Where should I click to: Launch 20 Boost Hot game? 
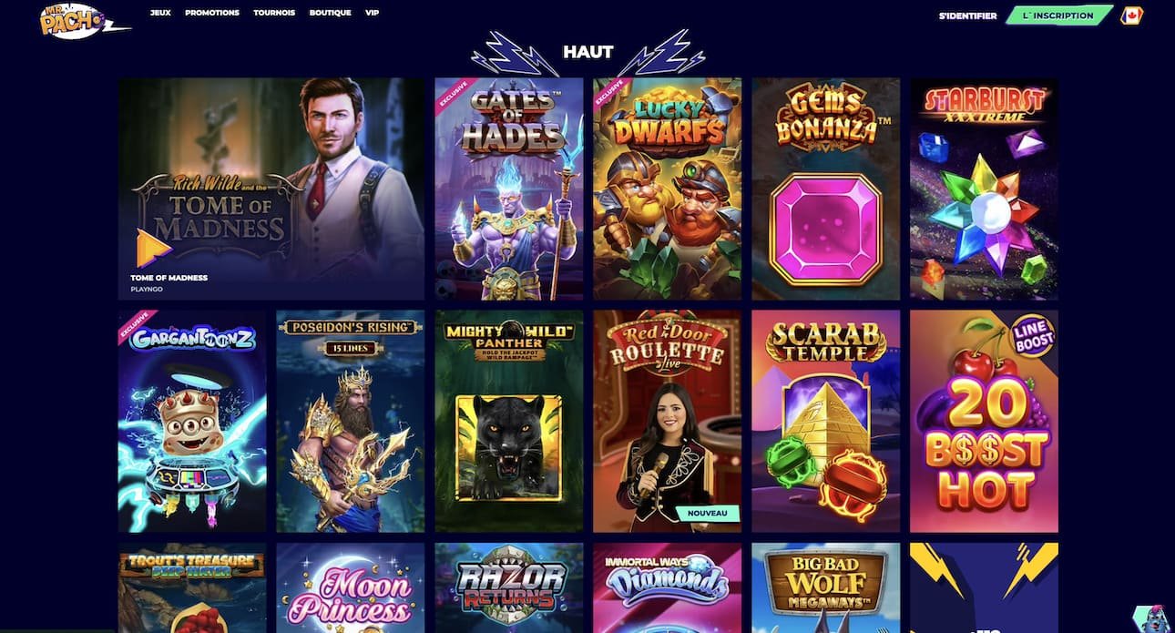pos(984,421)
